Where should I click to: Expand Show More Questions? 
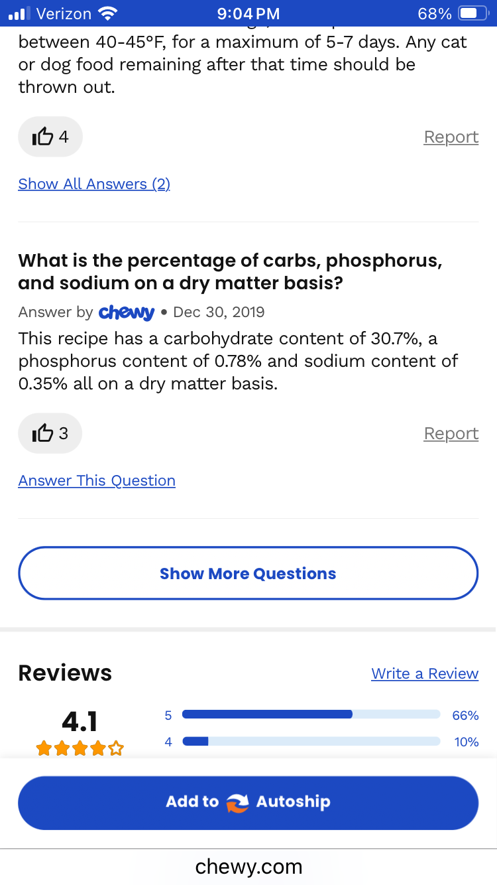(x=248, y=573)
